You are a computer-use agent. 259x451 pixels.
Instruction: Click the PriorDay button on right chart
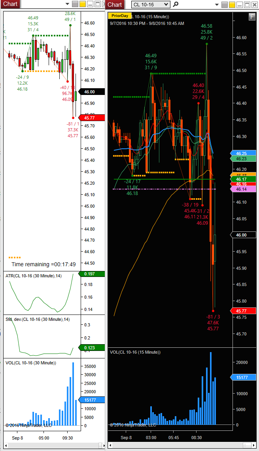point(120,16)
